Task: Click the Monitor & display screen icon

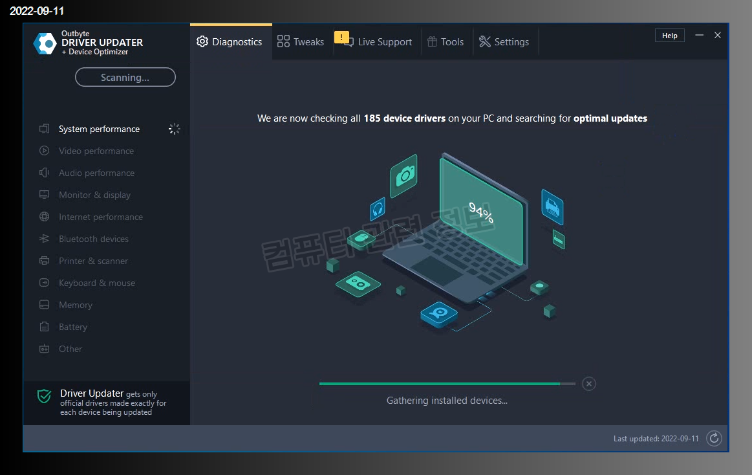Action: [x=44, y=195]
